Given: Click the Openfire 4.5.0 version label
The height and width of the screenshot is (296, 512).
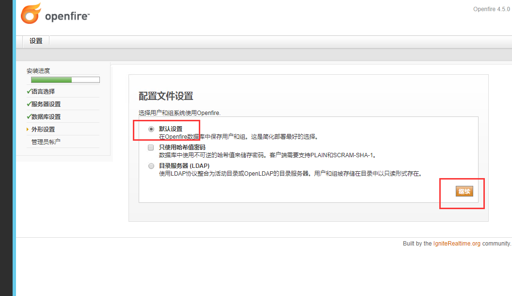Looking at the screenshot, I should (x=491, y=9).
